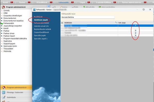Open Webiroda tree item
The width and height of the screenshot is (154, 102).
[7, 51]
